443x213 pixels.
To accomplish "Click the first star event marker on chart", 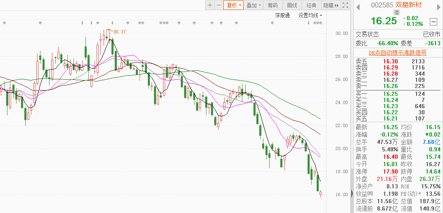I will coord(5,23).
